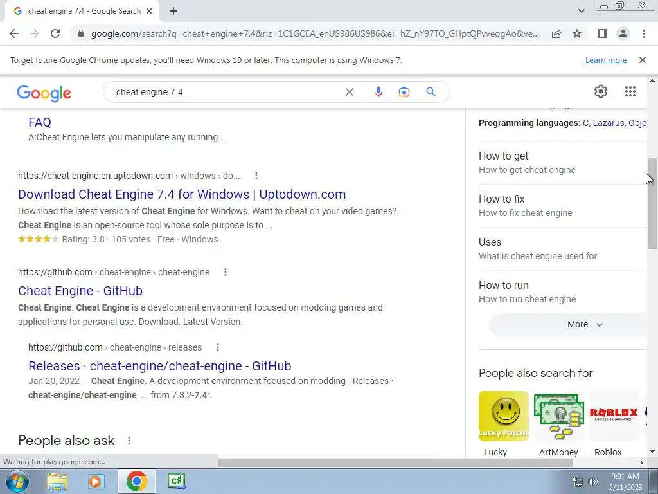Go to Google home via the logo
The width and height of the screenshot is (658, 494).
tap(44, 93)
